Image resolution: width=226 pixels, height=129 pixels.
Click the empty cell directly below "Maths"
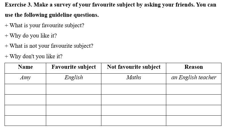pos(134,89)
